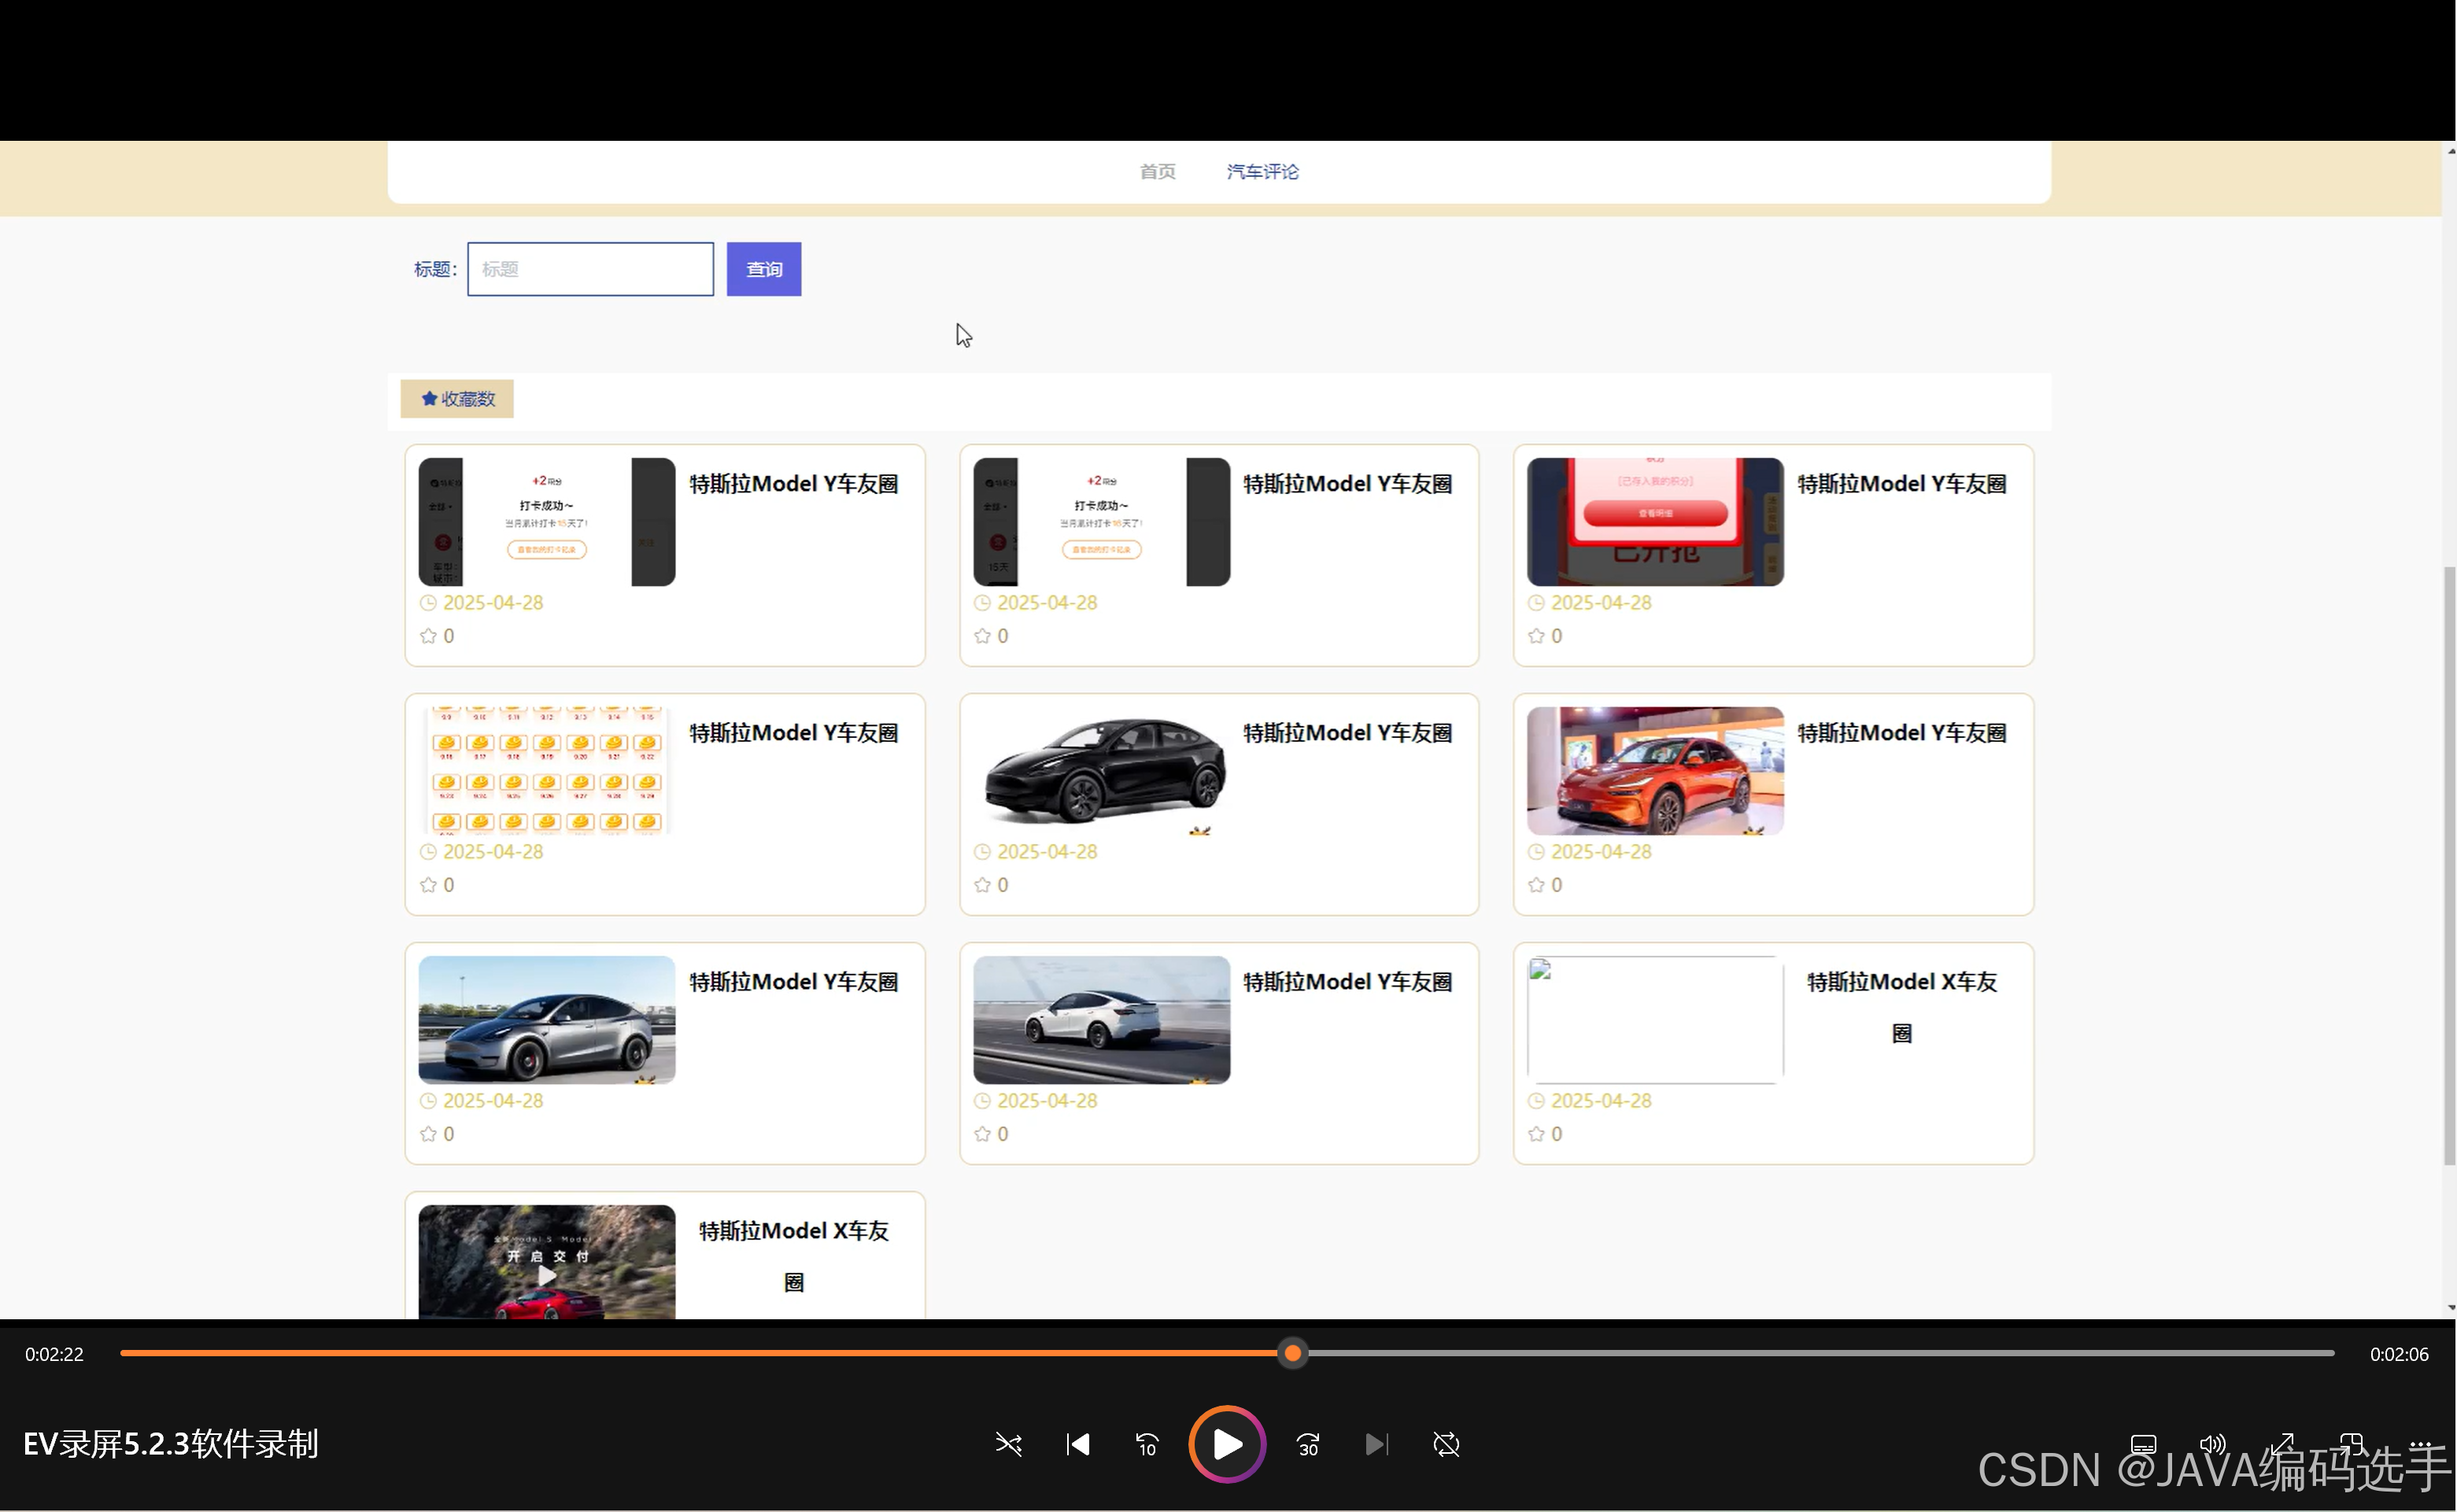Open the 特斯拉Model Y车友圈 title beside the white car
Image resolution: width=2457 pixels, height=1512 pixels.
[1347, 982]
